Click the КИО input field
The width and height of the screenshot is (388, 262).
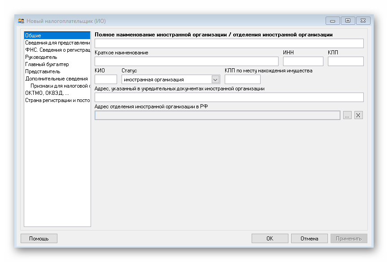point(106,79)
